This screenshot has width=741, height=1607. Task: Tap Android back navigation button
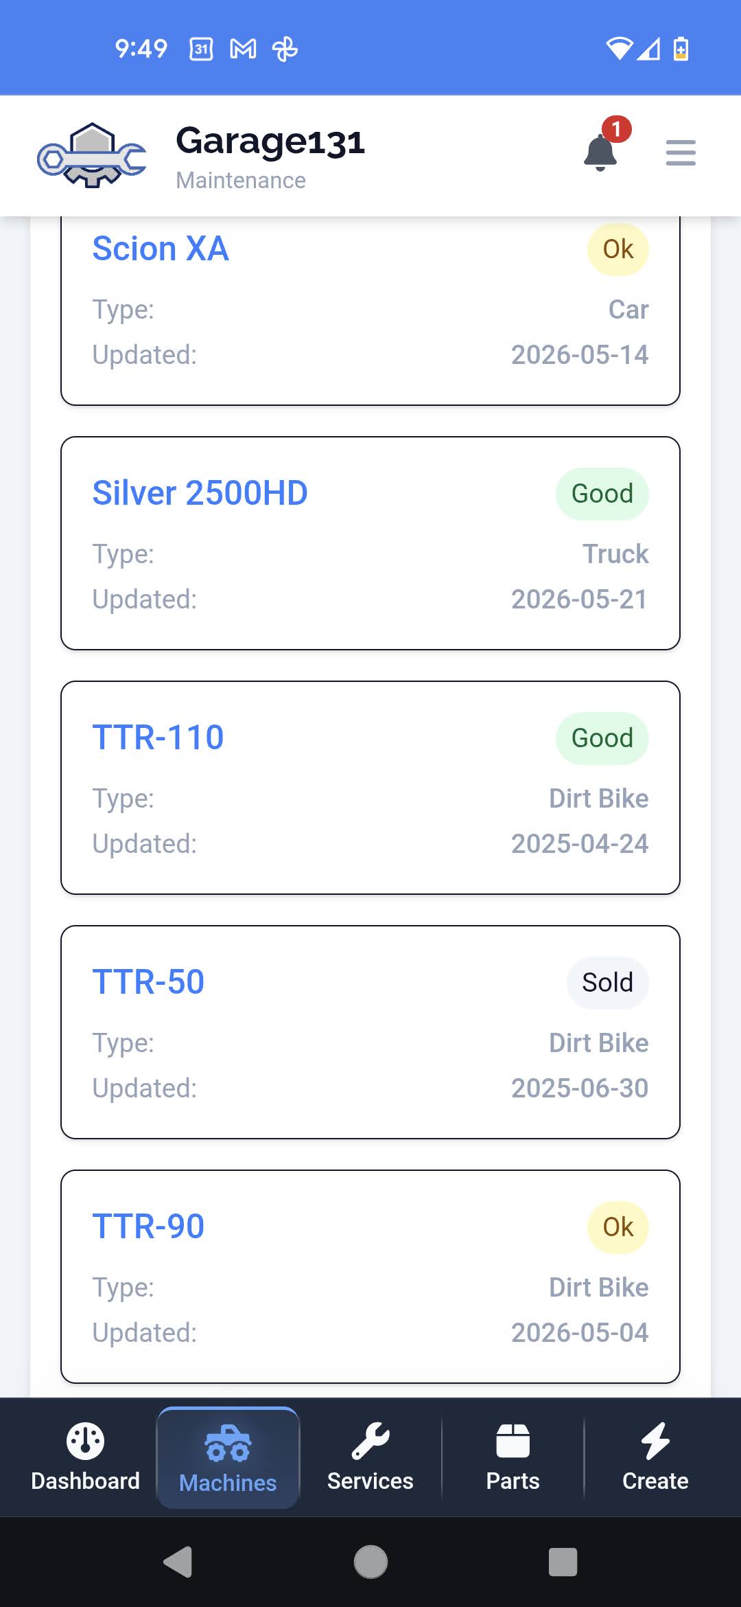point(178,1562)
